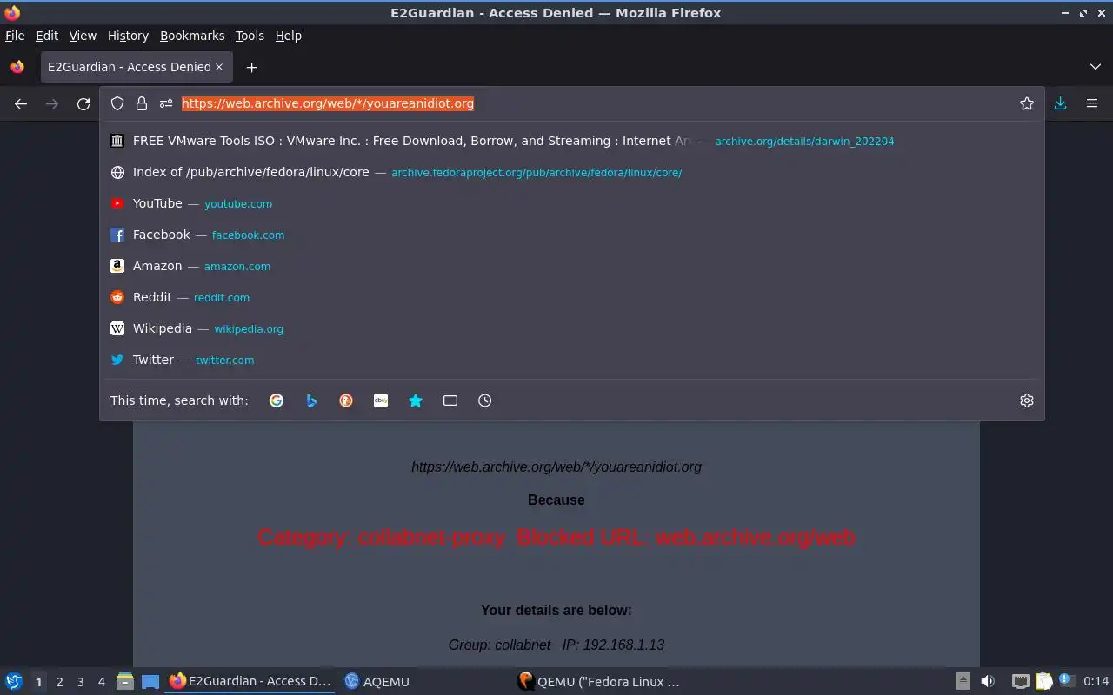Open the downloads panel
The image size is (1113, 695).
coord(1061,103)
